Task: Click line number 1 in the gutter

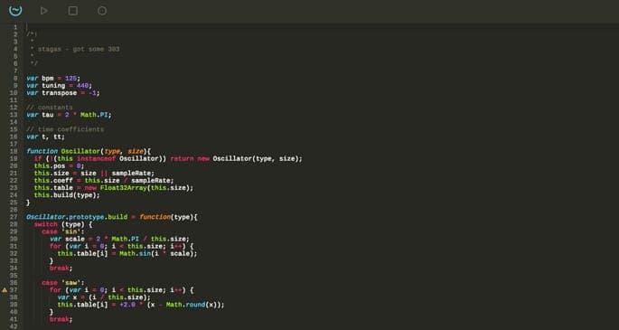Action: click(15, 27)
